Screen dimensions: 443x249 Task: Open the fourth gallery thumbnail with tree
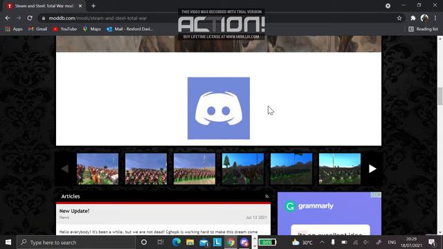click(x=243, y=169)
